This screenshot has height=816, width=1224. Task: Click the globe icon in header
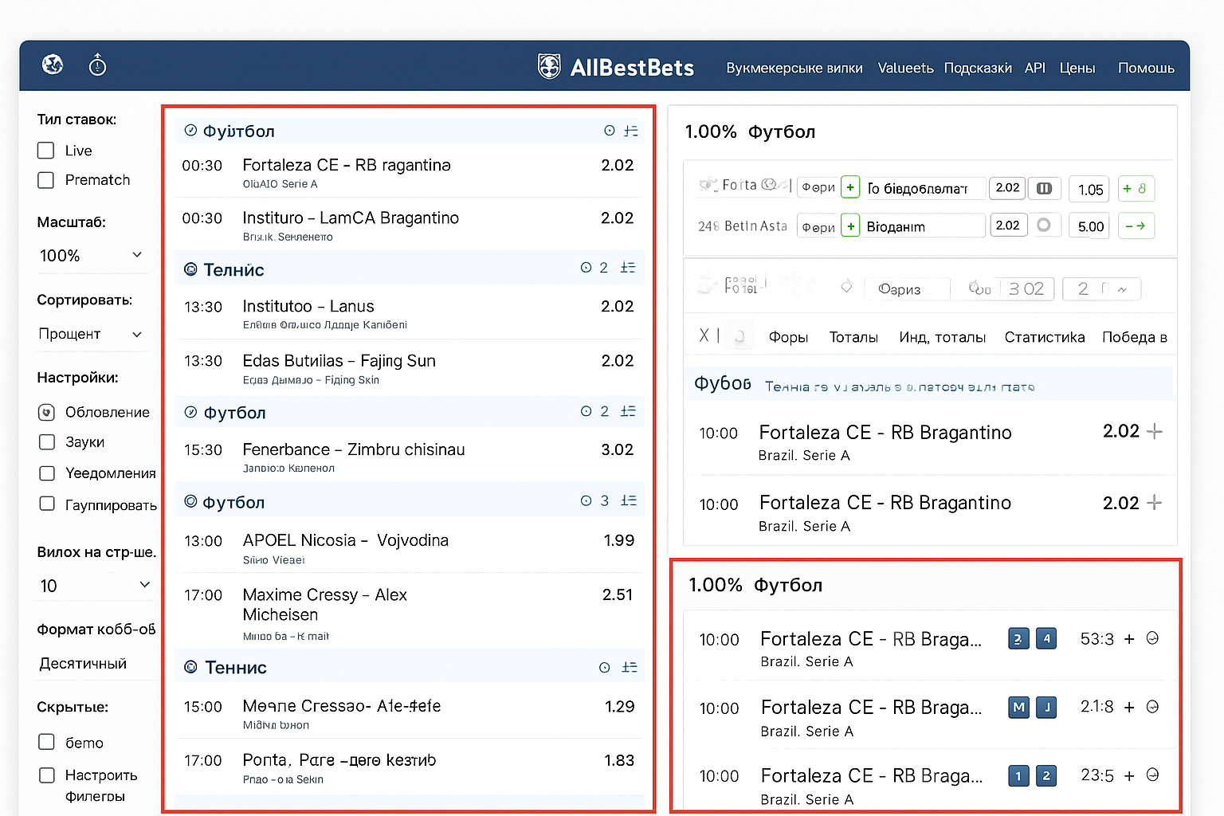[53, 65]
